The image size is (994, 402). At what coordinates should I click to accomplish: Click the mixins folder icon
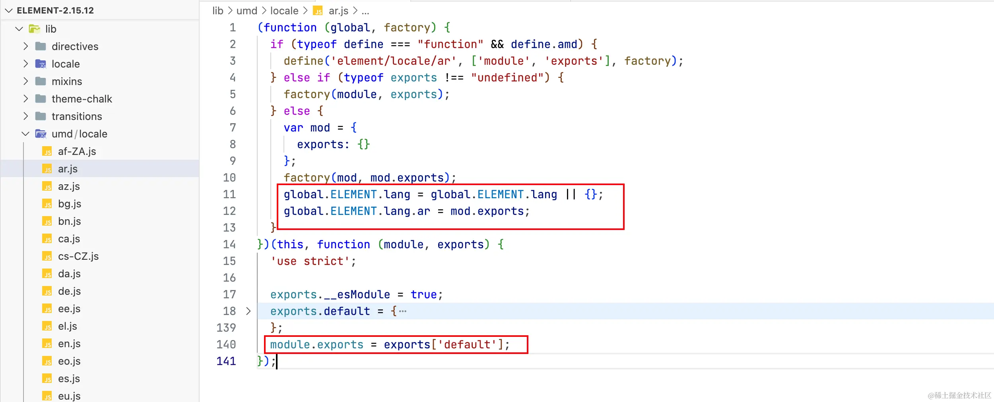coord(41,81)
